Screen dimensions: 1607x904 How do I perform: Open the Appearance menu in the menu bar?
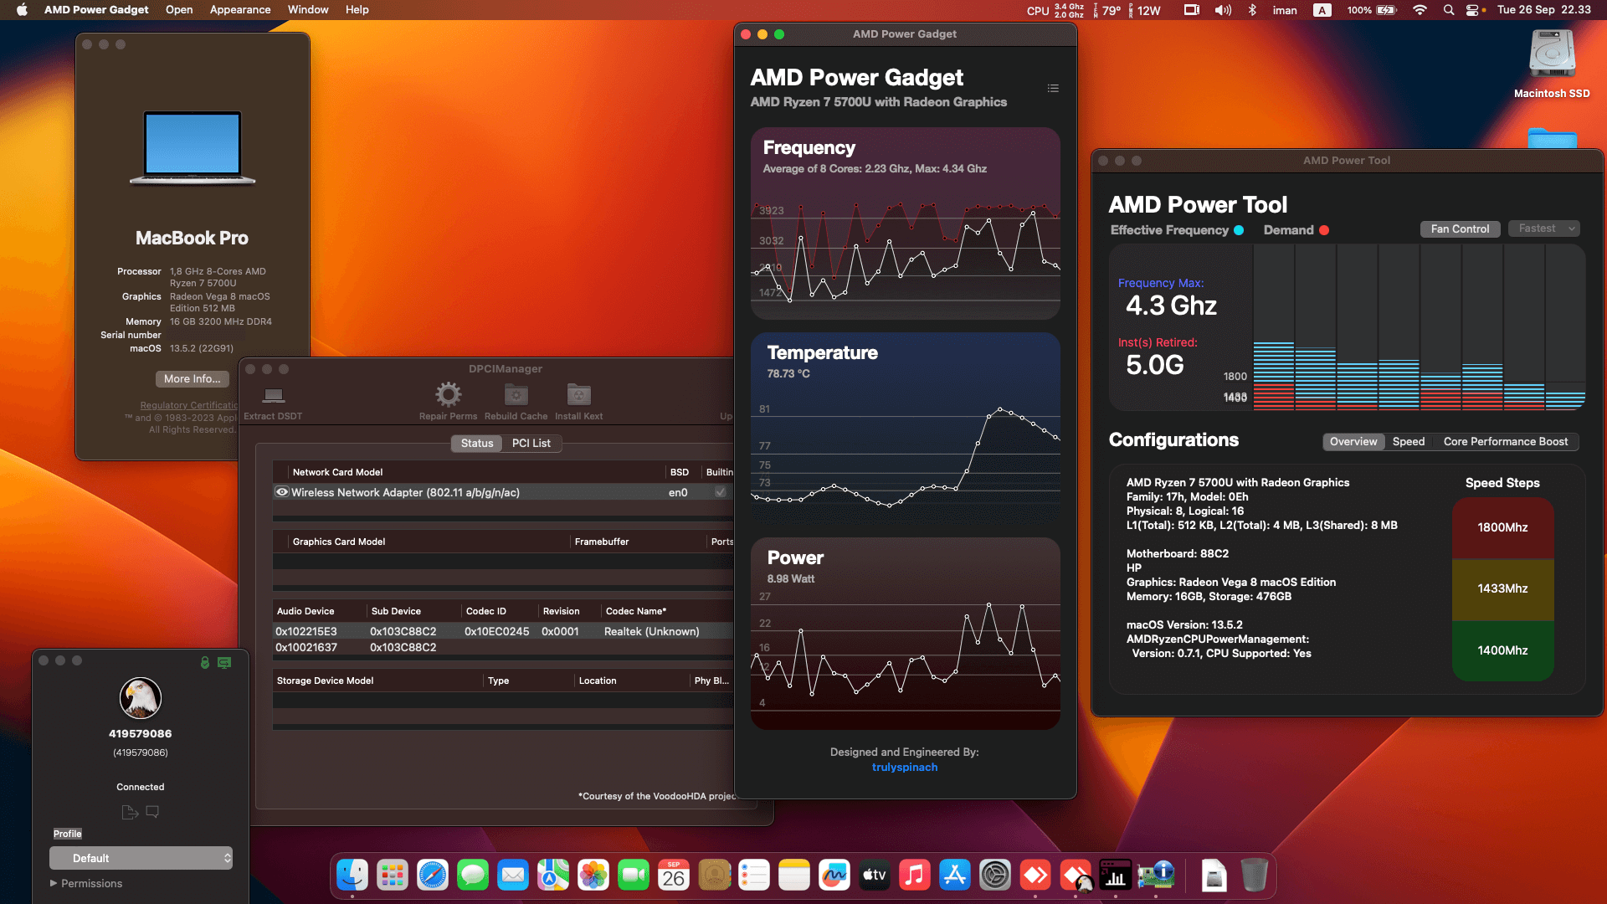(240, 9)
